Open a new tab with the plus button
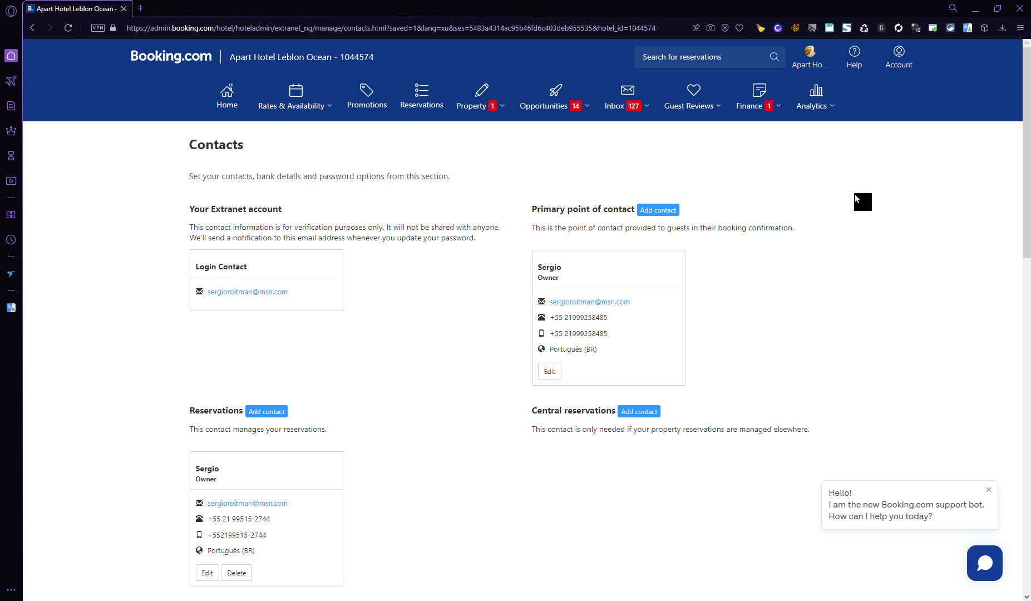The image size is (1031, 601). pyautogui.click(x=140, y=8)
